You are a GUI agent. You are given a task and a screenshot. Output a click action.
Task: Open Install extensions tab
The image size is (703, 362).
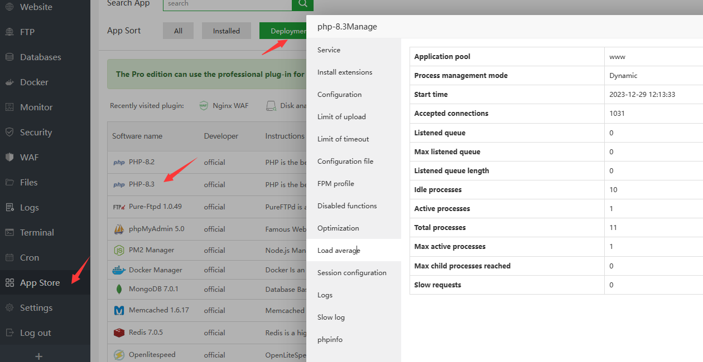[x=354, y=72]
